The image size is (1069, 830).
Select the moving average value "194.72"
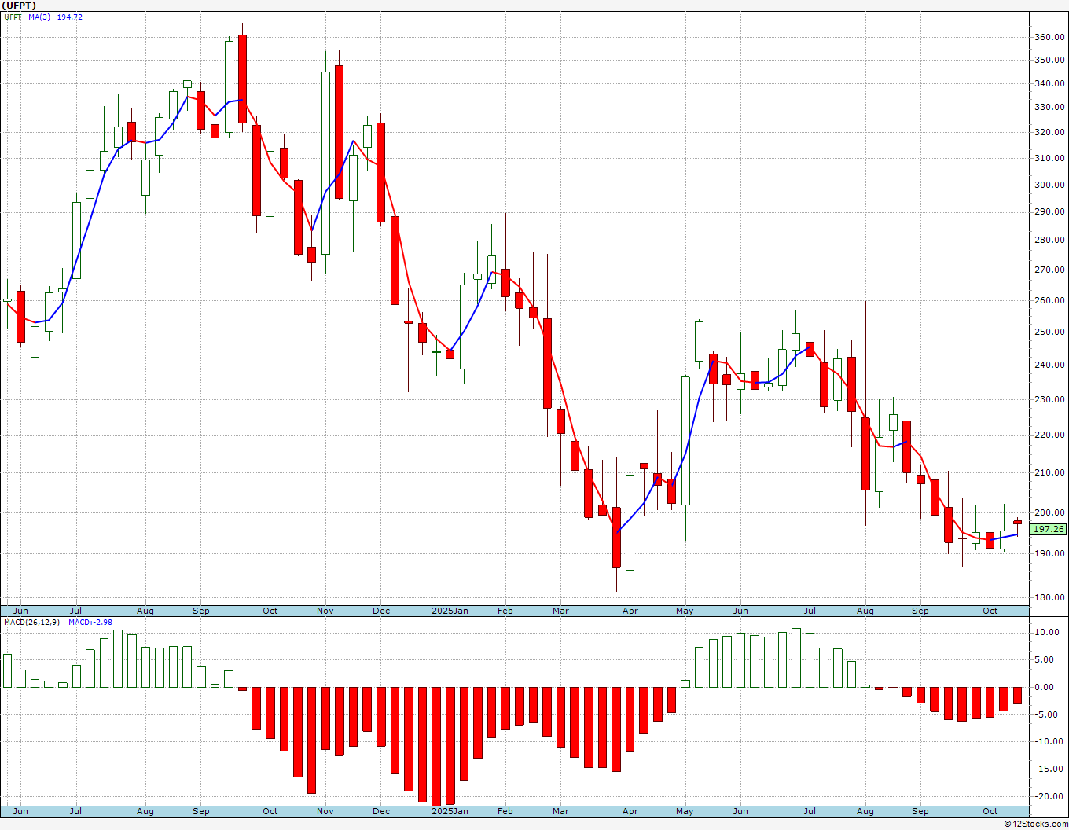coord(69,17)
